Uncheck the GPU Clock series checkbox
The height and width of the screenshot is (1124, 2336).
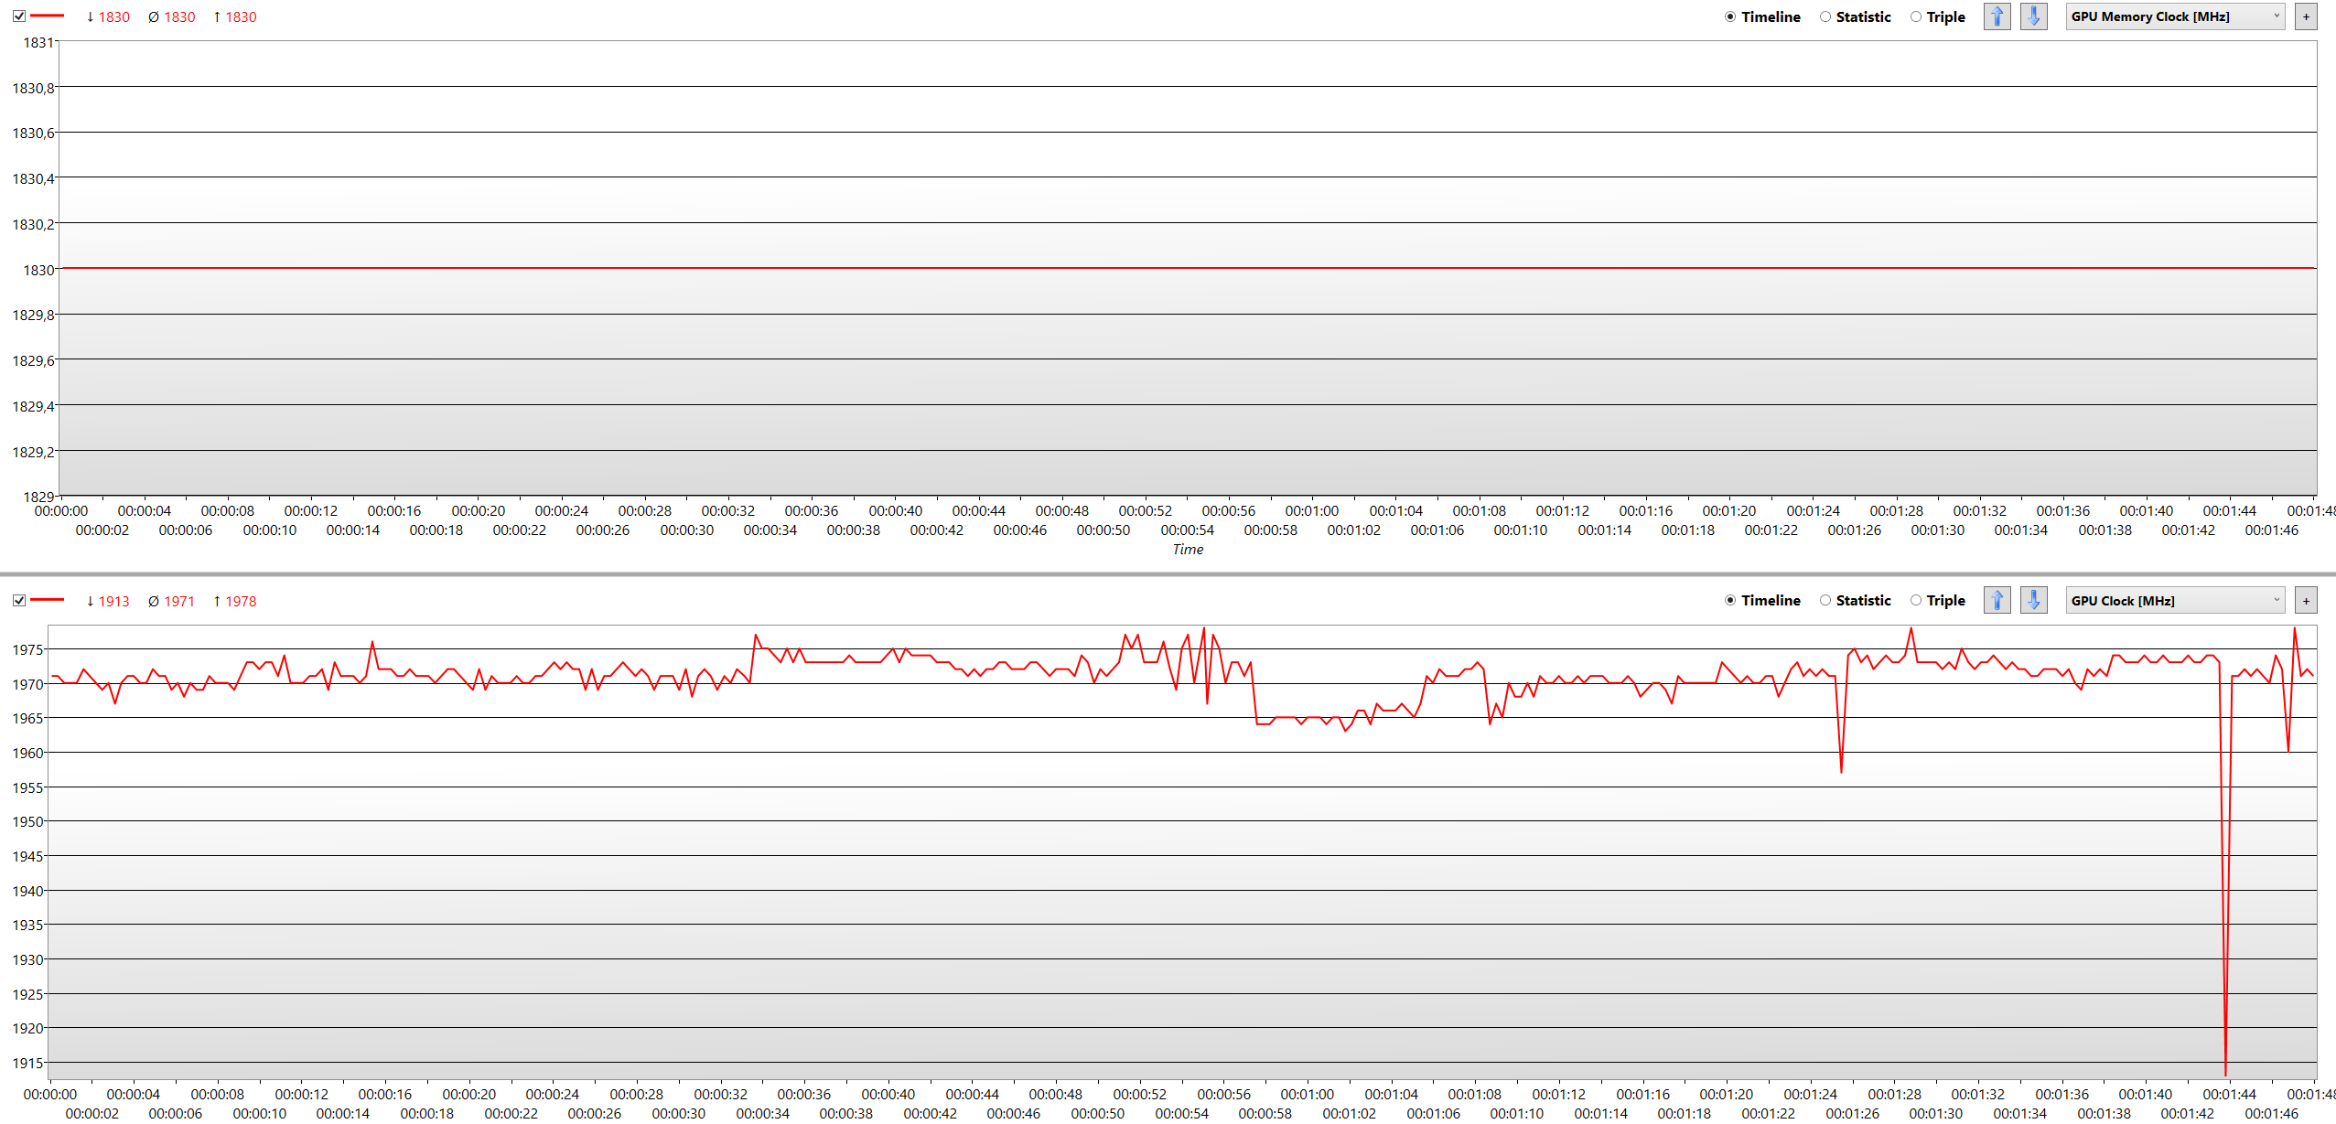[x=19, y=601]
